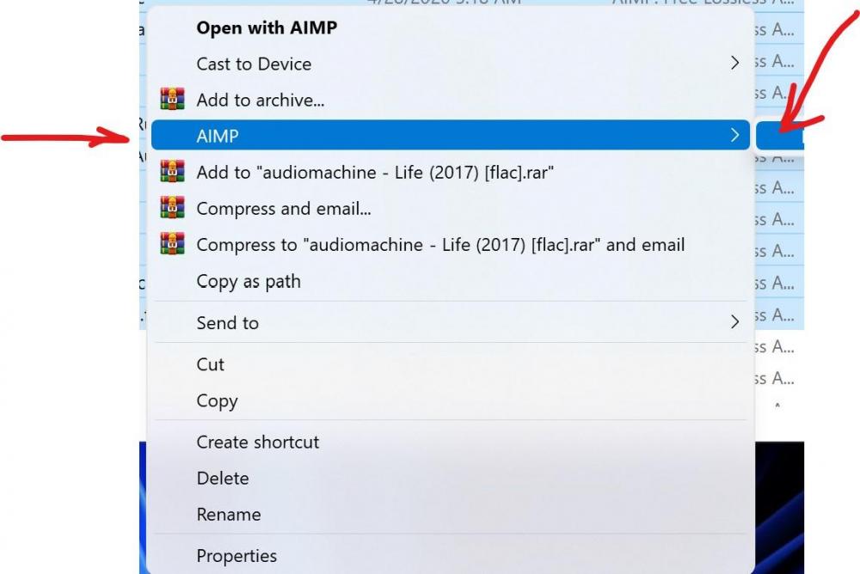This screenshot has width=860, height=574.
Task: Expand the highlighted AIMP submenu arrow
Action: click(x=735, y=135)
